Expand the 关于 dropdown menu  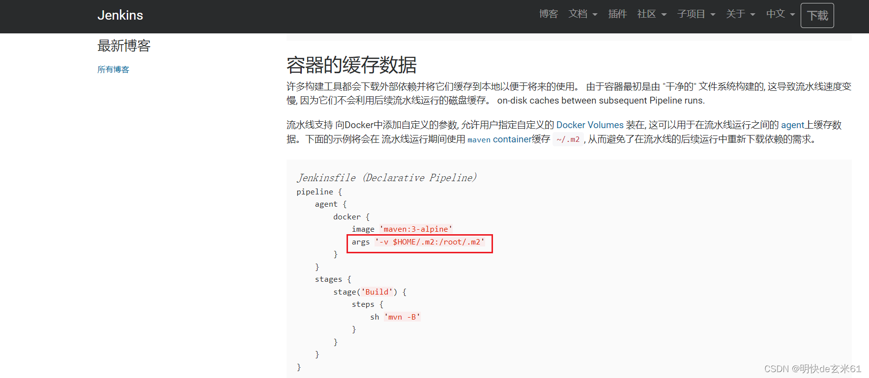741,14
